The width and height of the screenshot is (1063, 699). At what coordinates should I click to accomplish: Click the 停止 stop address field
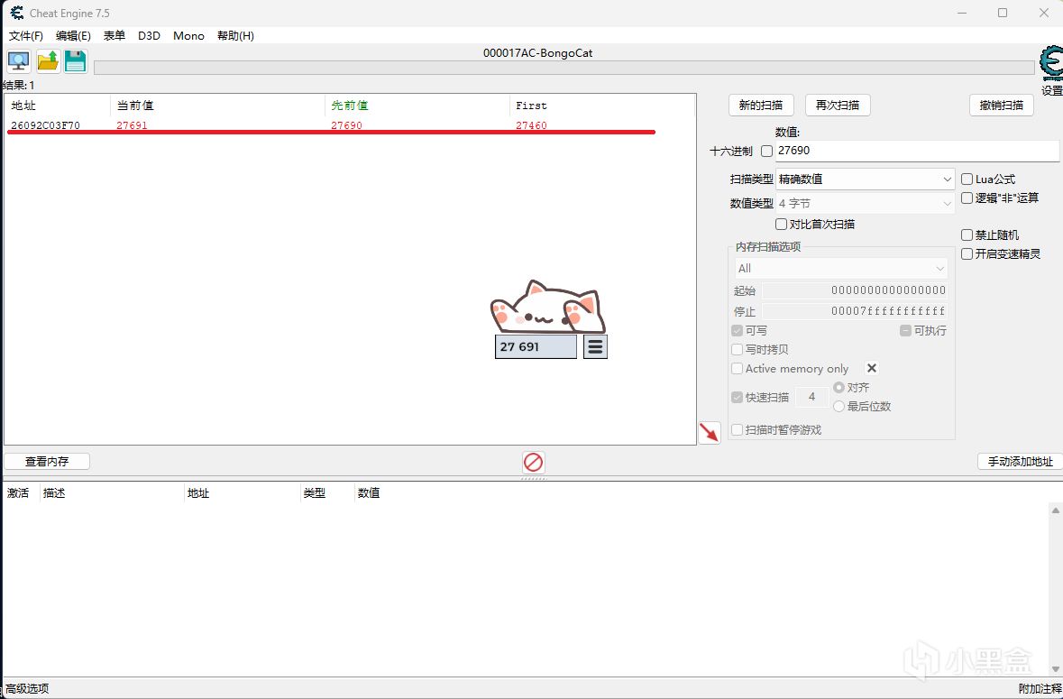pos(854,311)
